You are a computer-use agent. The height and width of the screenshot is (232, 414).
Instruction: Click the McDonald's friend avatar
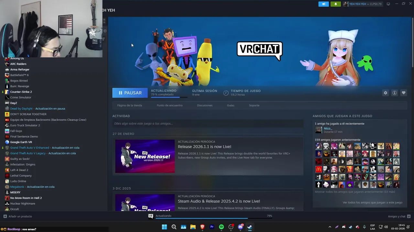coord(319,169)
